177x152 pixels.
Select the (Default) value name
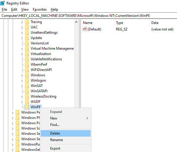click(94, 29)
